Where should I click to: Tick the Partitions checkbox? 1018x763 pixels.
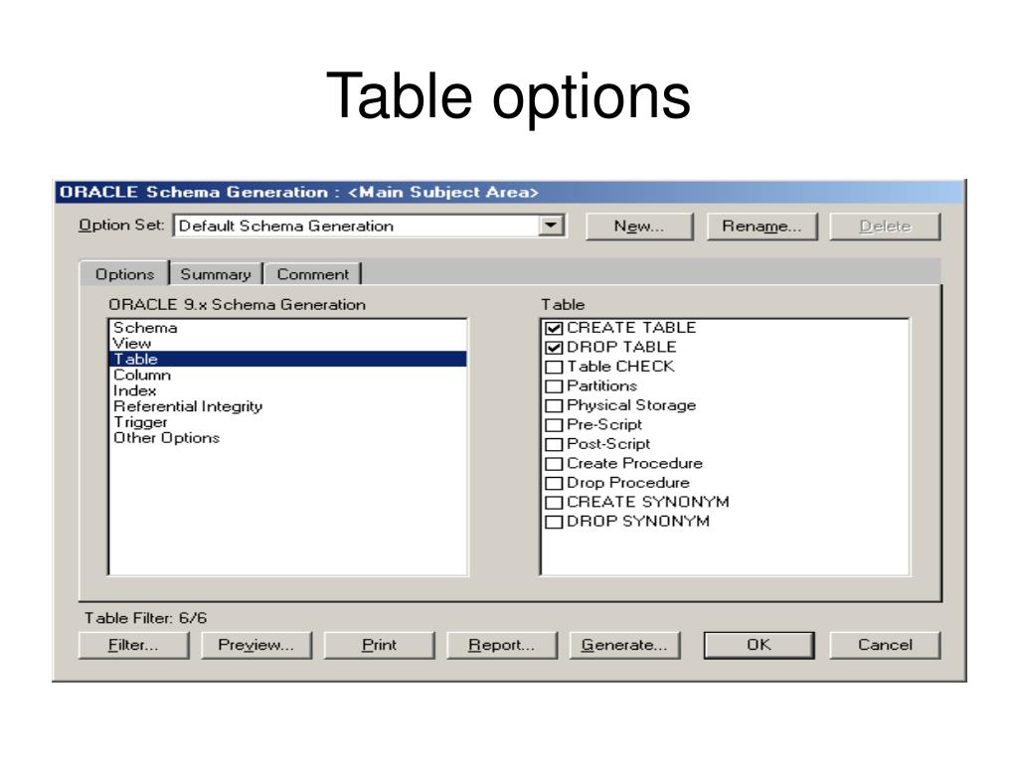pyautogui.click(x=554, y=386)
